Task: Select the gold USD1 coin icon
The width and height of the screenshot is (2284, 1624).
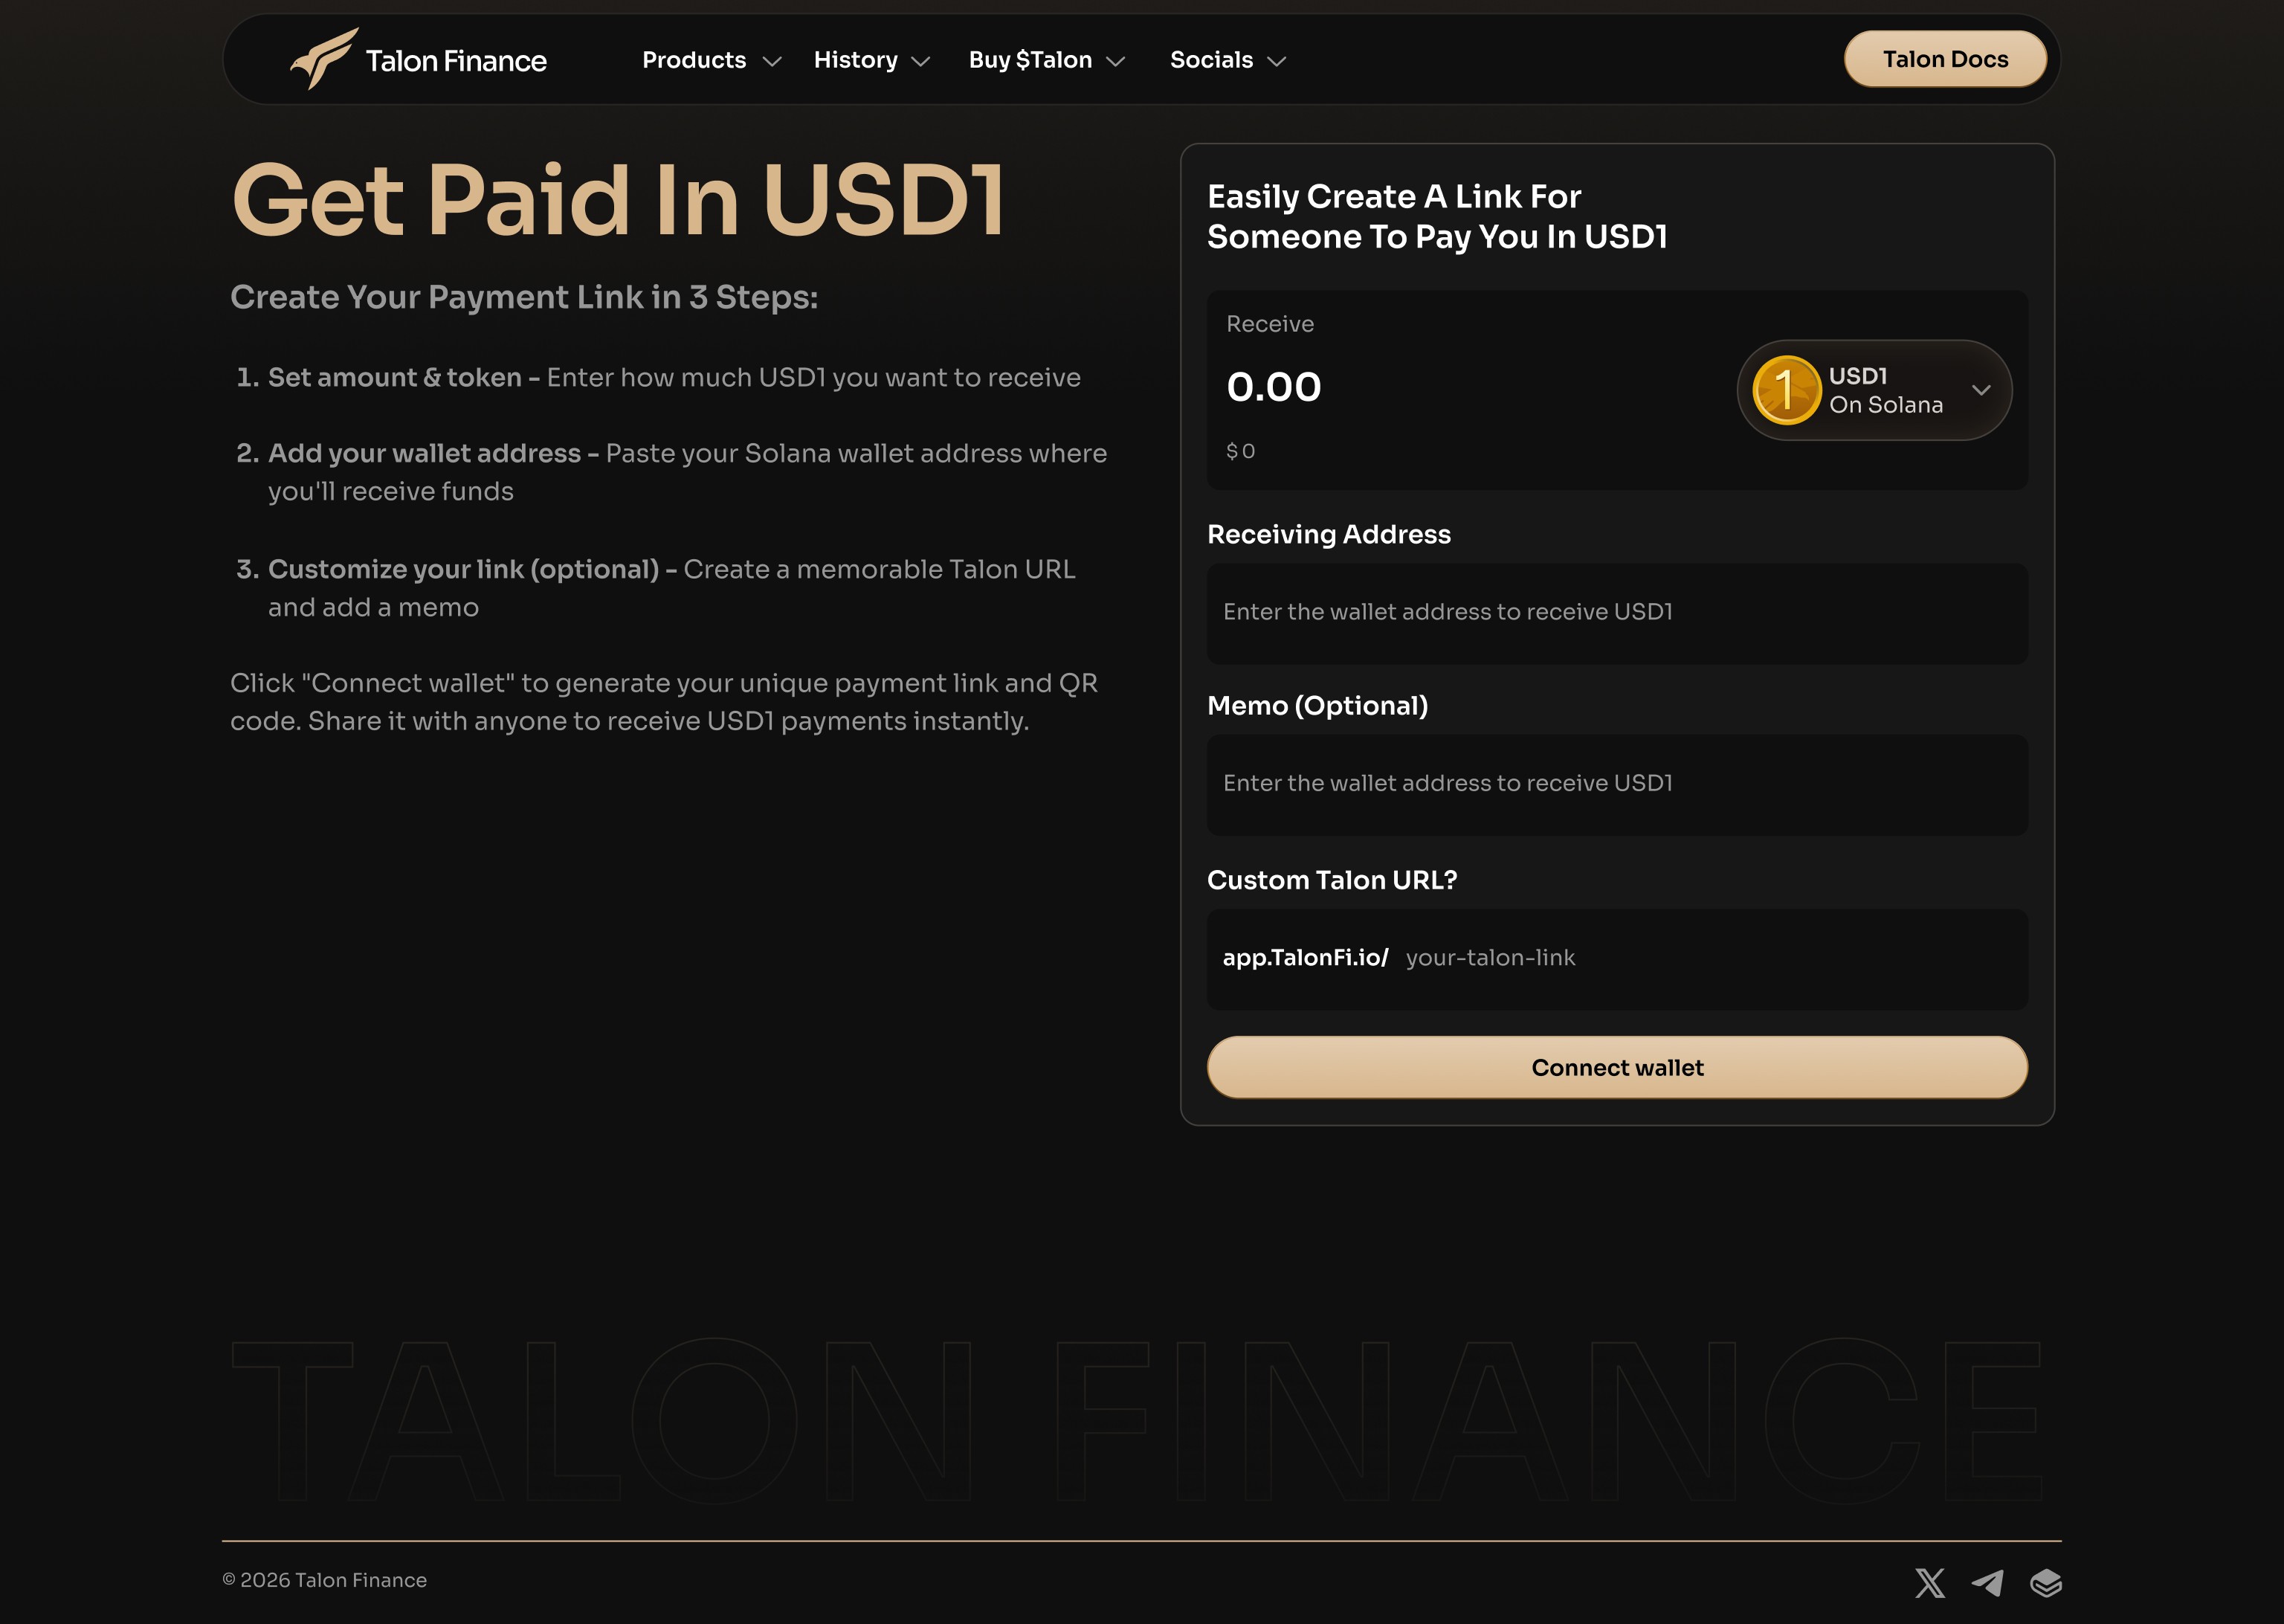Action: [1787, 390]
